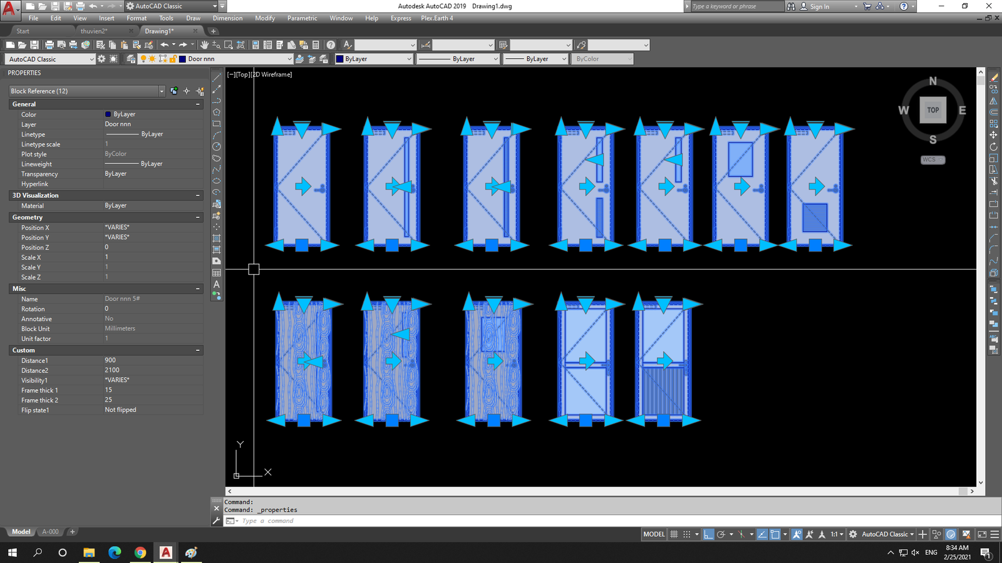Launch AutoCAD from the Windows taskbar
Screen dimensions: 1002x563
tap(166, 553)
